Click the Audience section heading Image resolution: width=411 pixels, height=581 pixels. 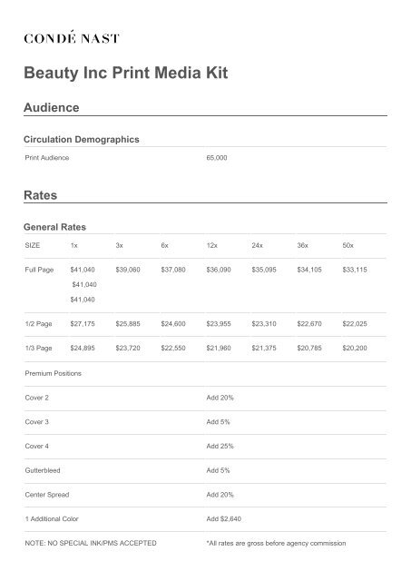point(52,107)
